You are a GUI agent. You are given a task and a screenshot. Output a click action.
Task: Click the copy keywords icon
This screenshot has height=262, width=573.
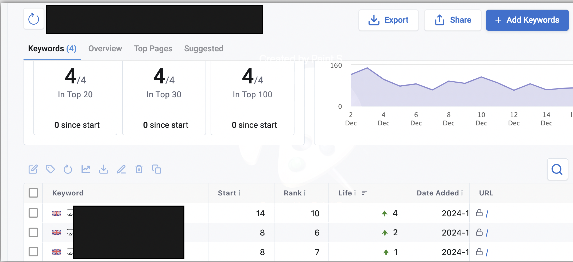157,169
